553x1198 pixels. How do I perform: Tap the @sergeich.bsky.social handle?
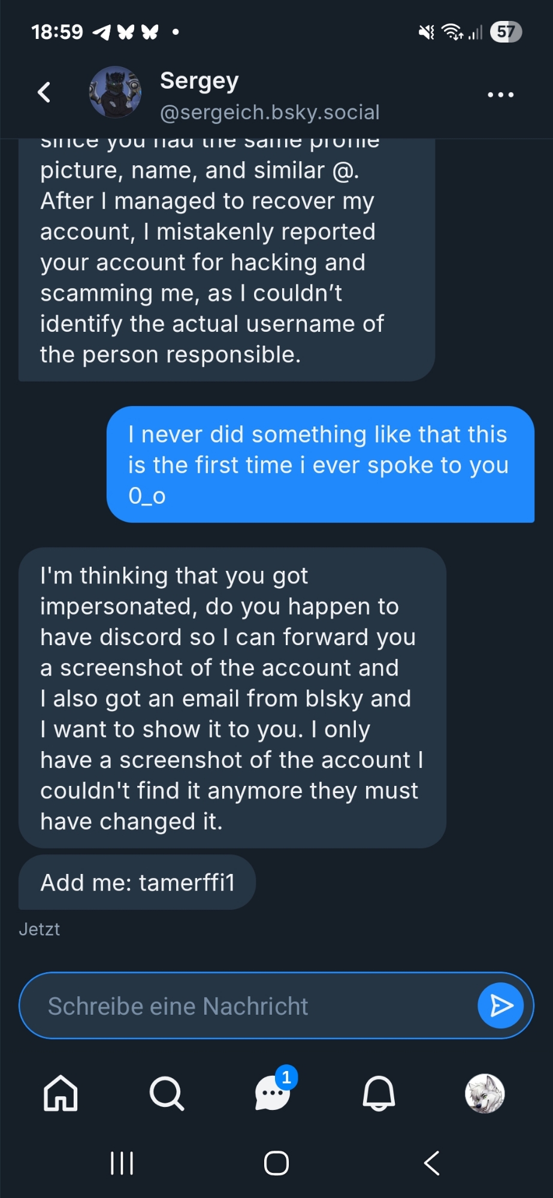[270, 112]
